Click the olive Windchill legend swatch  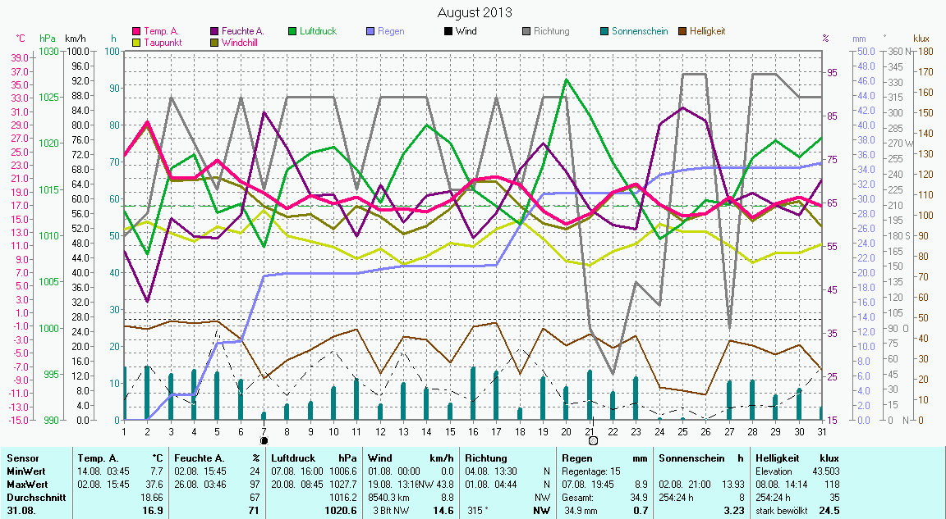215,43
